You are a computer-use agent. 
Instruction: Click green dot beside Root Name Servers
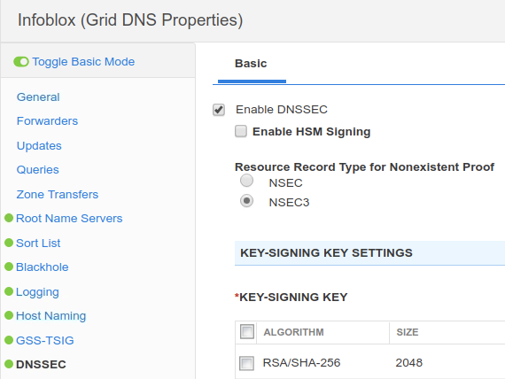point(9,218)
